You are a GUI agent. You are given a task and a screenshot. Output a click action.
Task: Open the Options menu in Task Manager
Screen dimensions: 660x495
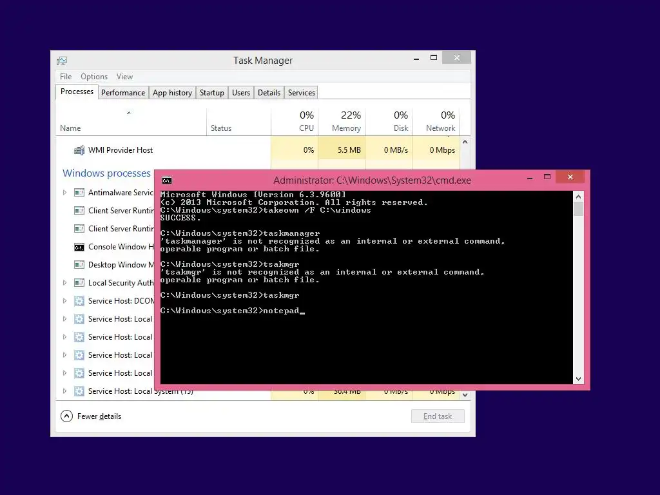(x=94, y=77)
